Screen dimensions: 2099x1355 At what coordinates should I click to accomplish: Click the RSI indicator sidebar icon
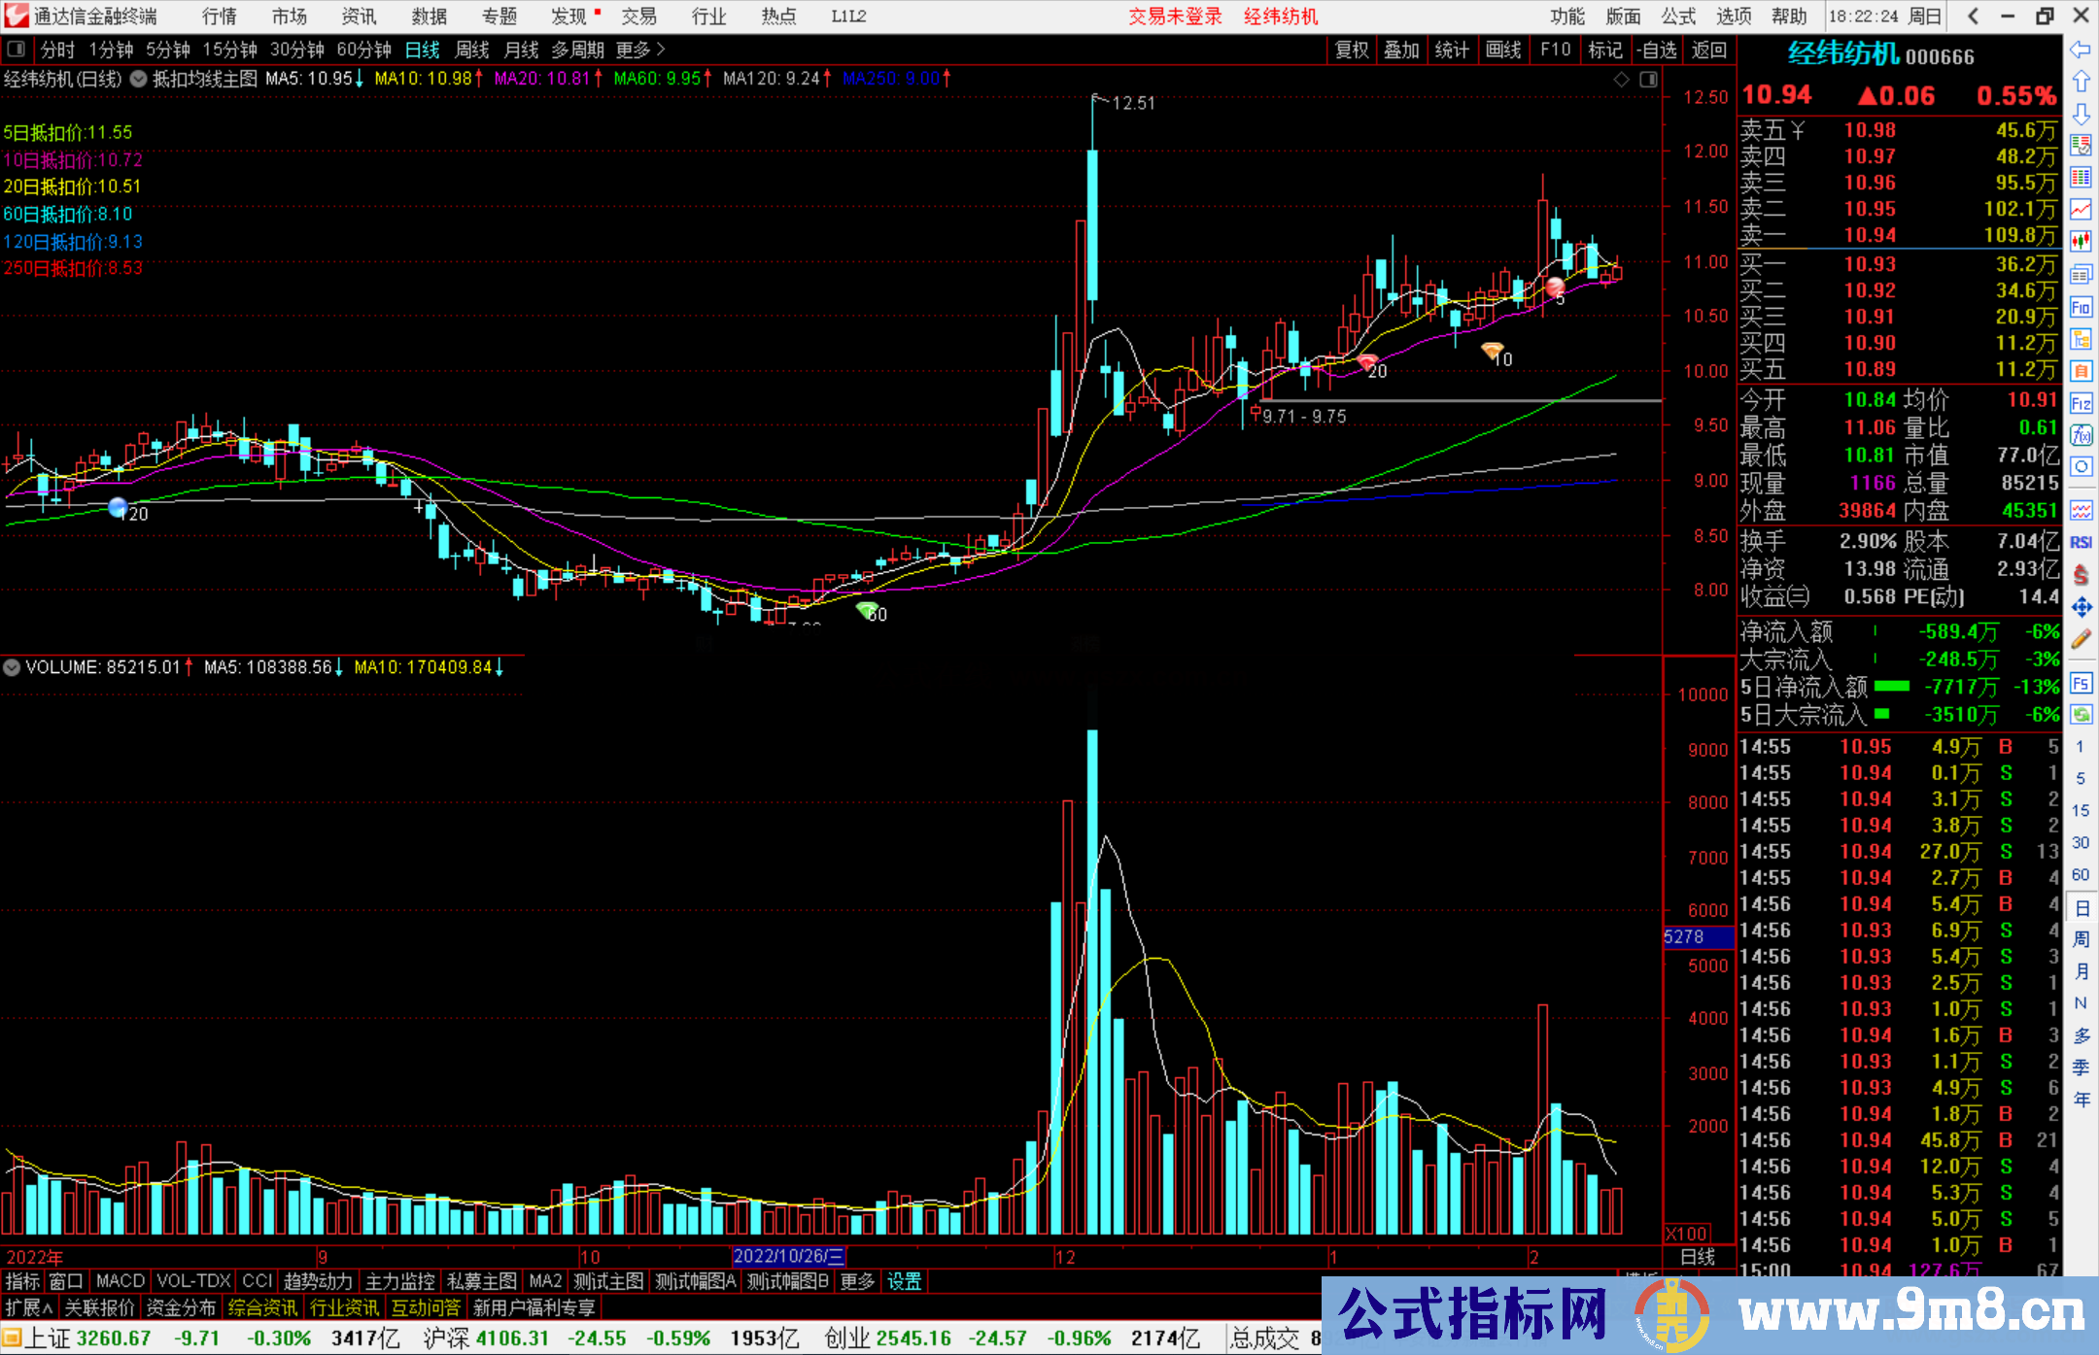click(x=2081, y=542)
